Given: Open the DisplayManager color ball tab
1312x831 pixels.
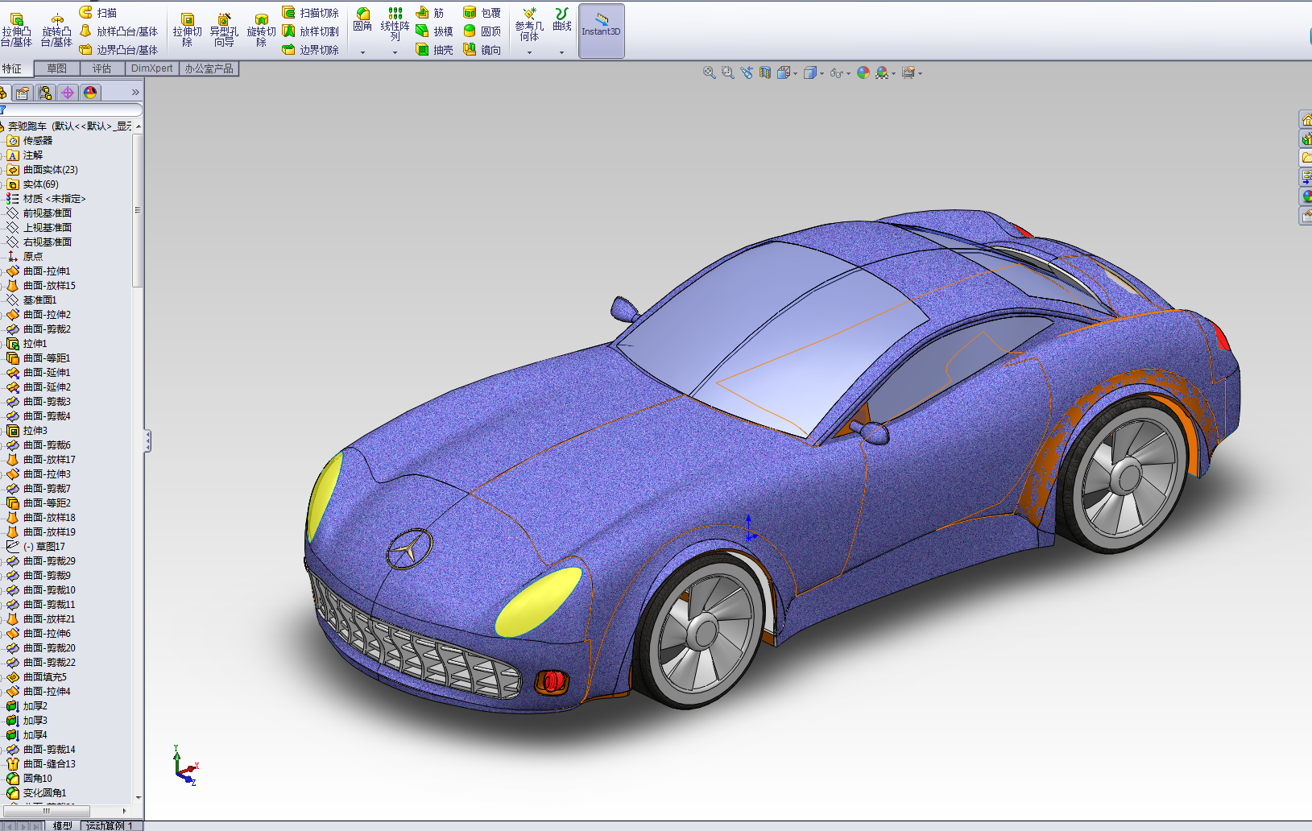Looking at the screenshot, I should pyautogui.click(x=90, y=93).
